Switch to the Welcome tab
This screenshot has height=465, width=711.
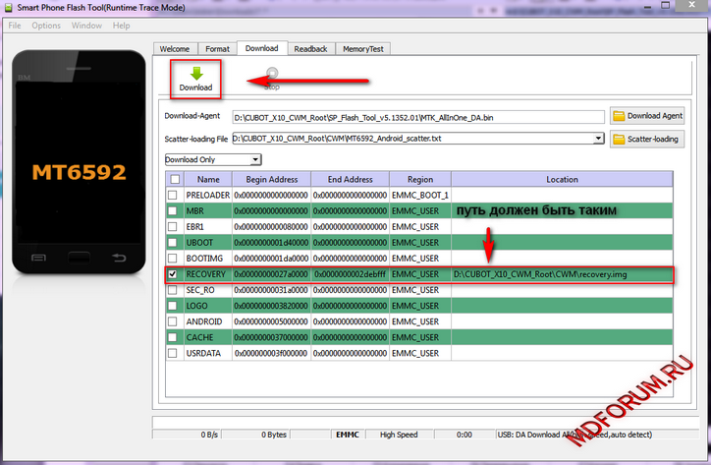click(175, 49)
